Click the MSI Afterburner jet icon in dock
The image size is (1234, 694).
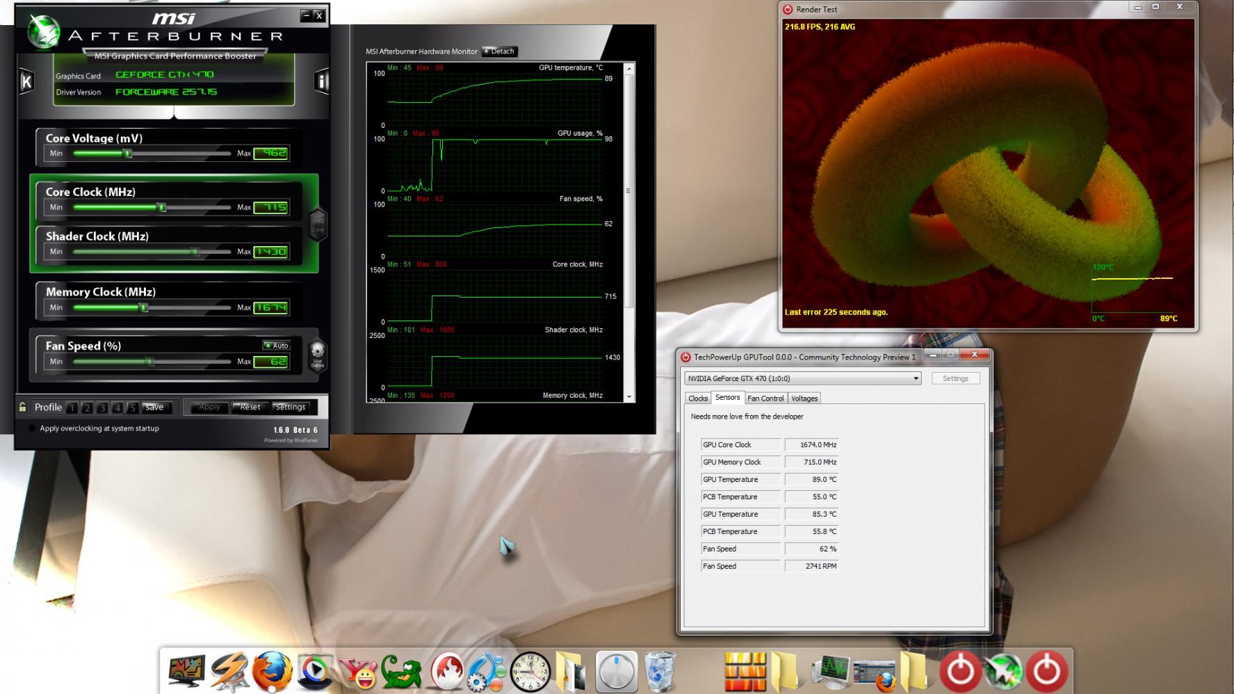point(1003,672)
